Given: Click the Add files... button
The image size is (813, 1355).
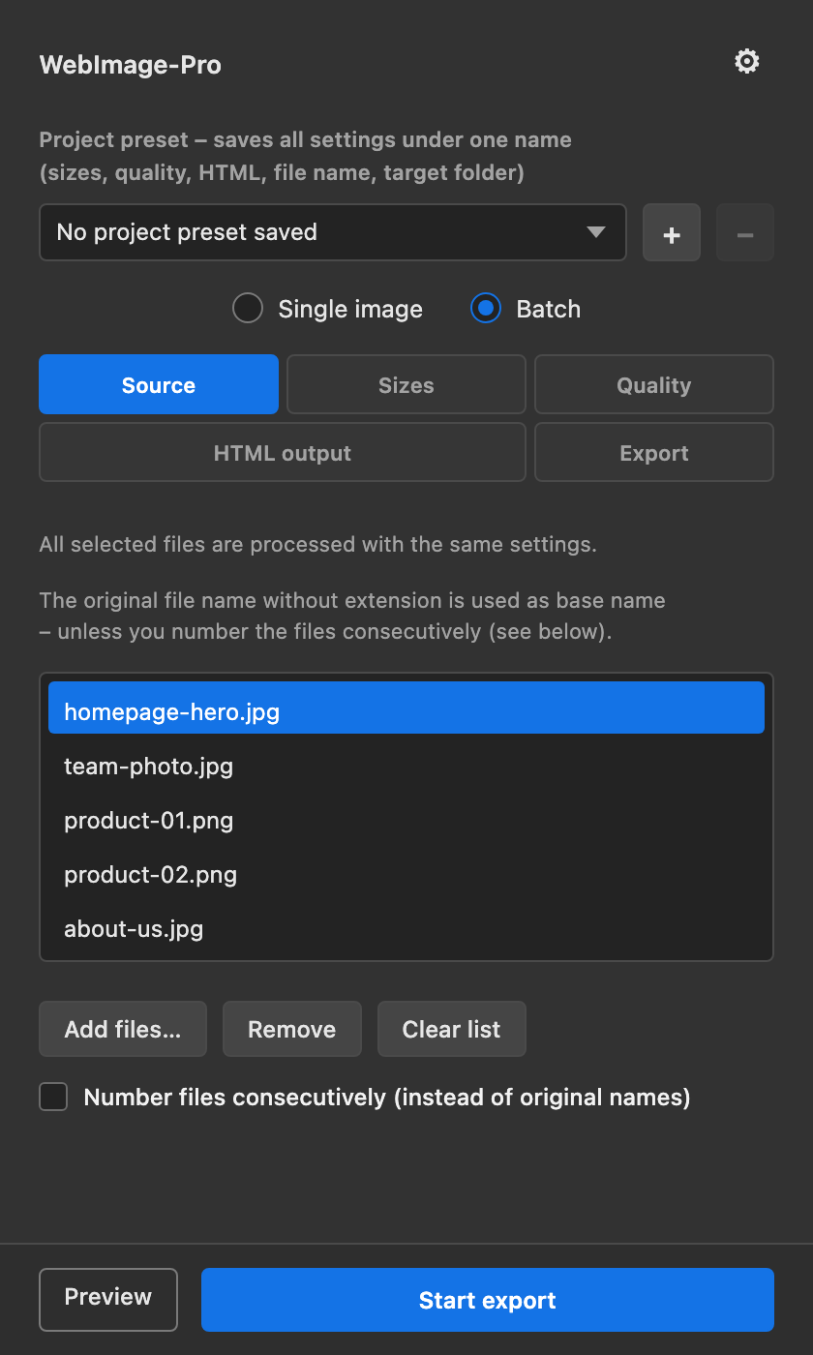Looking at the screenshot, I should point(123,1029).
